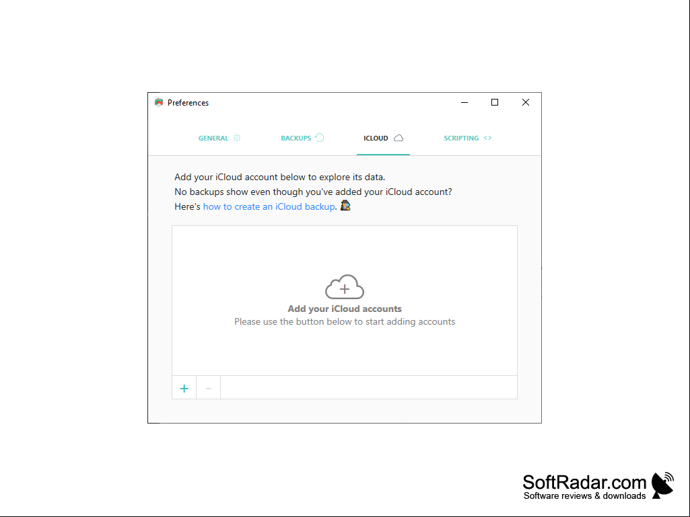Click 'Add your iCloud account below' instruction text
The width and height of the screenshot is (690, 517).
coord(280,177)
